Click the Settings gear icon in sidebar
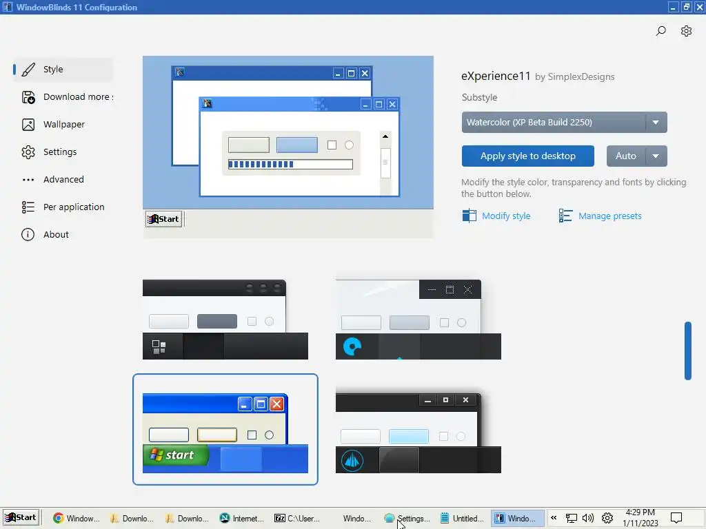This screenshot has width=706, height=529. [28, 152]
